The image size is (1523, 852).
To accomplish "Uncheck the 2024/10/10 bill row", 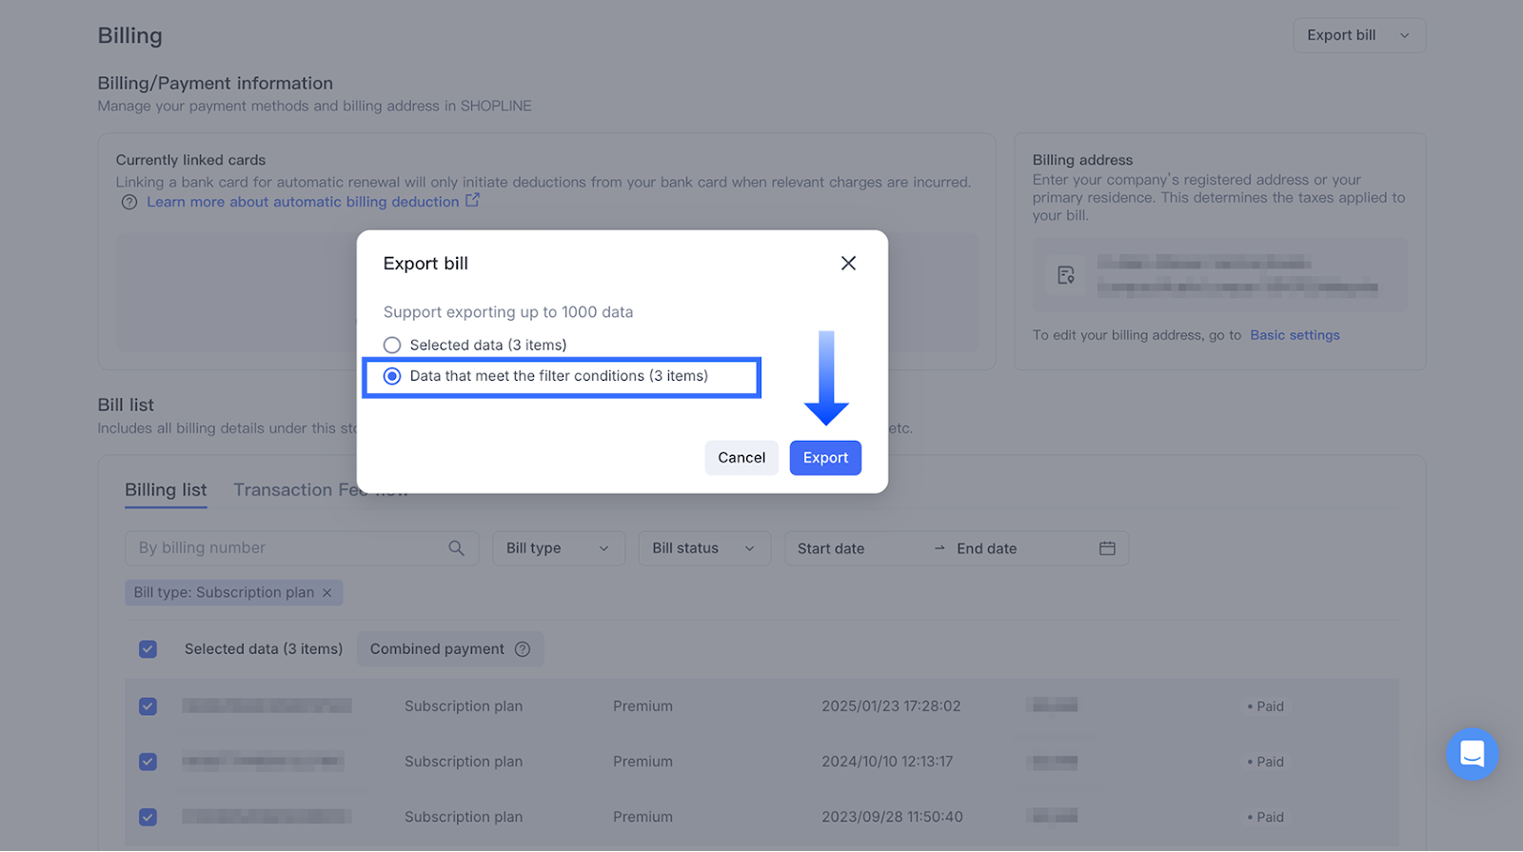I will tap(148, 762).
